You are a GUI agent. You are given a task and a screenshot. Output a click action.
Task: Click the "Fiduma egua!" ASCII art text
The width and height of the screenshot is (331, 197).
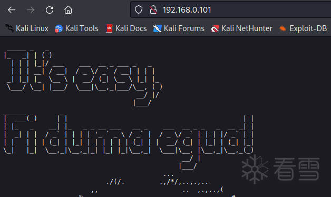[129, 141]
